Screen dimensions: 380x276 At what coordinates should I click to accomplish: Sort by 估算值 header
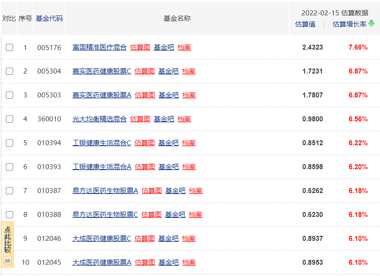[x=305, y=24]
